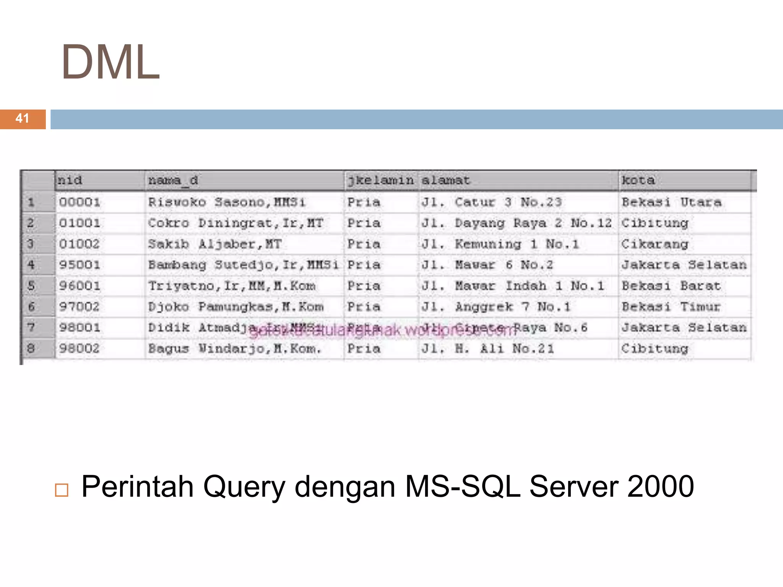
Task: Select row number 7 header
Action: (x=38, y=328)
